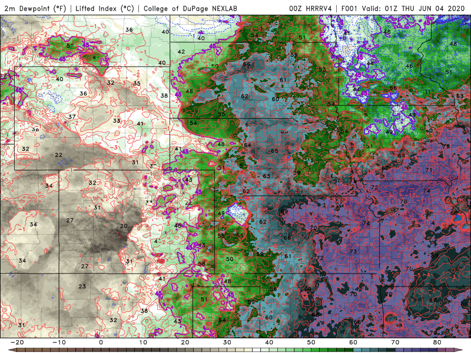Click the '70' colorbar scale label
471x353 pixels.
pos(395,342)
